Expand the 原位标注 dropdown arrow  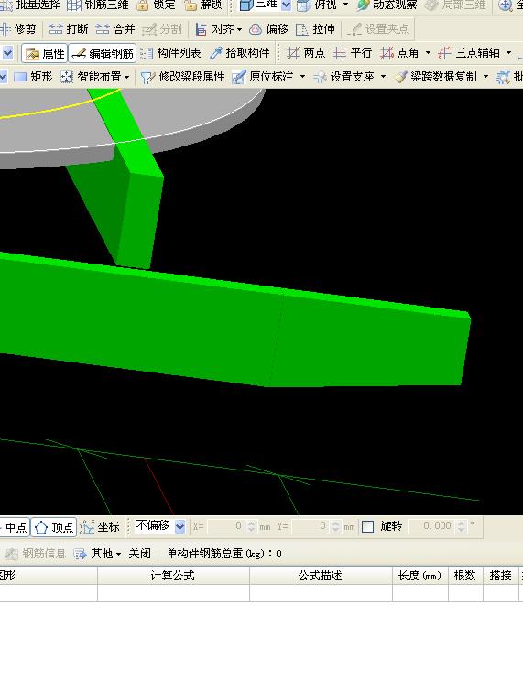pos(302,77)
